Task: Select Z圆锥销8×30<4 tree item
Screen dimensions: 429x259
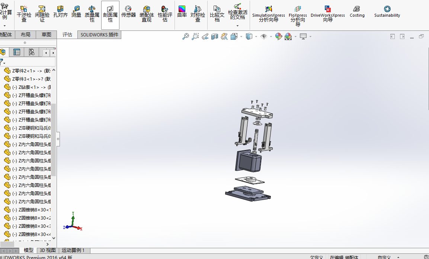Action: (28, 234)
